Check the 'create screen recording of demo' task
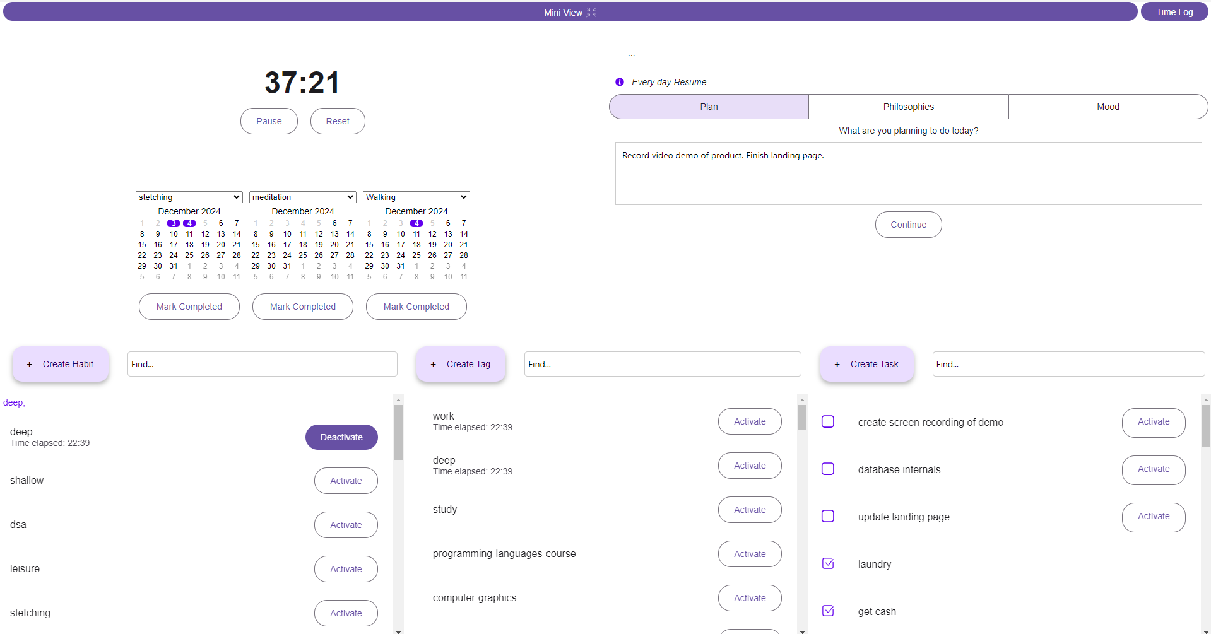 [828, 421]
